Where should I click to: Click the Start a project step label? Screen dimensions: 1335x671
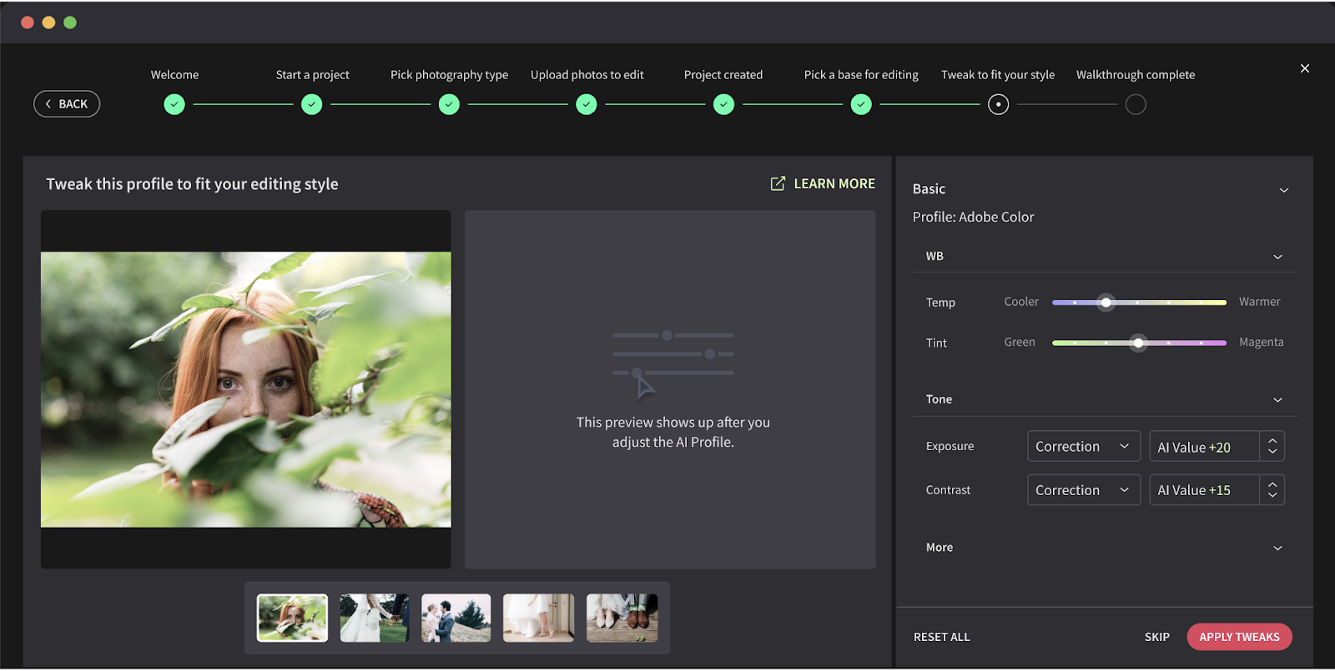(312, 75)
